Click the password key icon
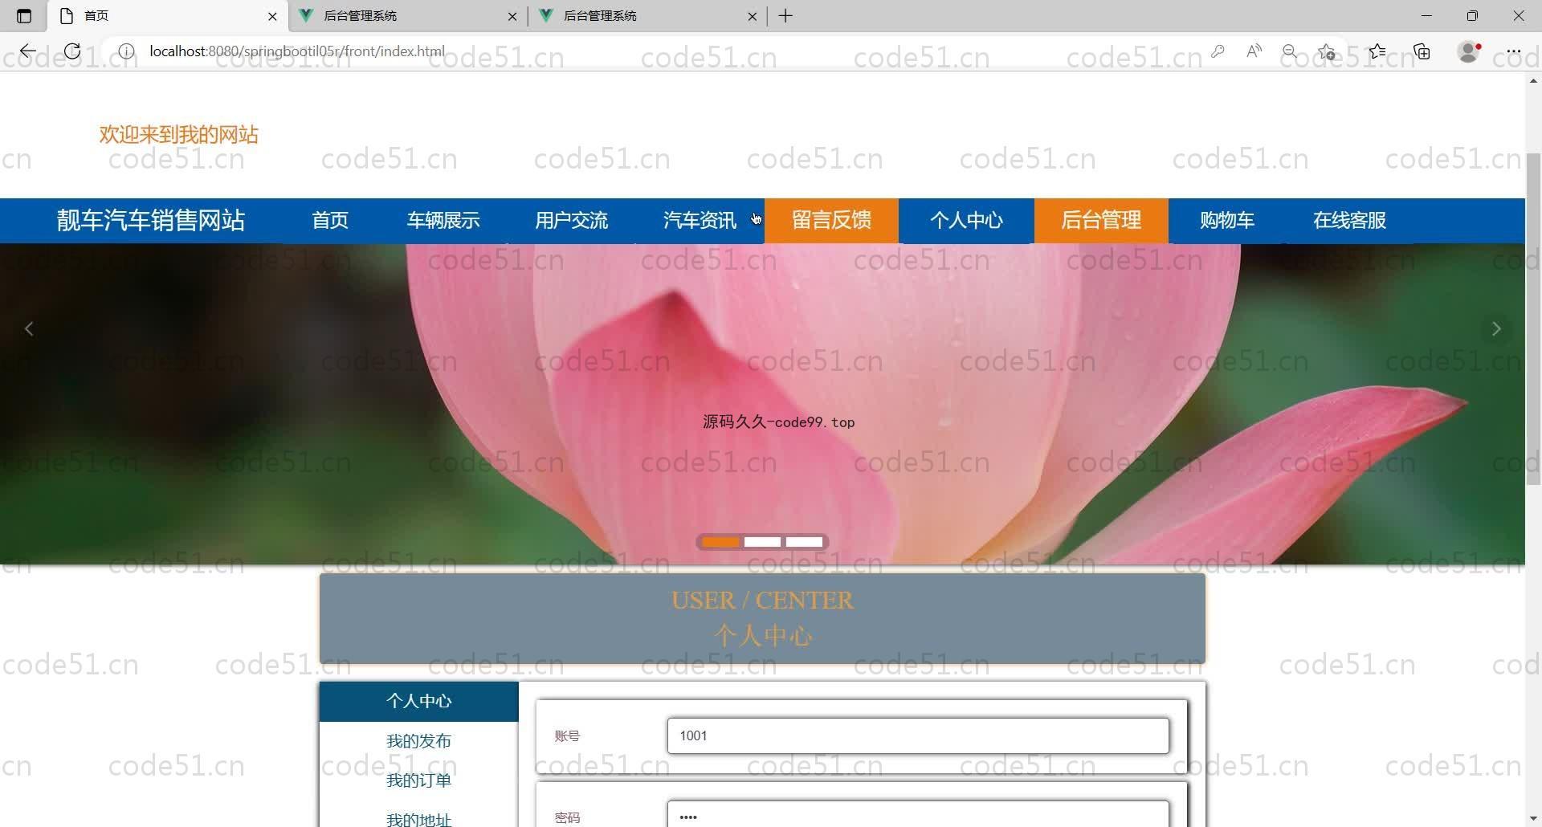The image size is (1542, 827). 1218,51
